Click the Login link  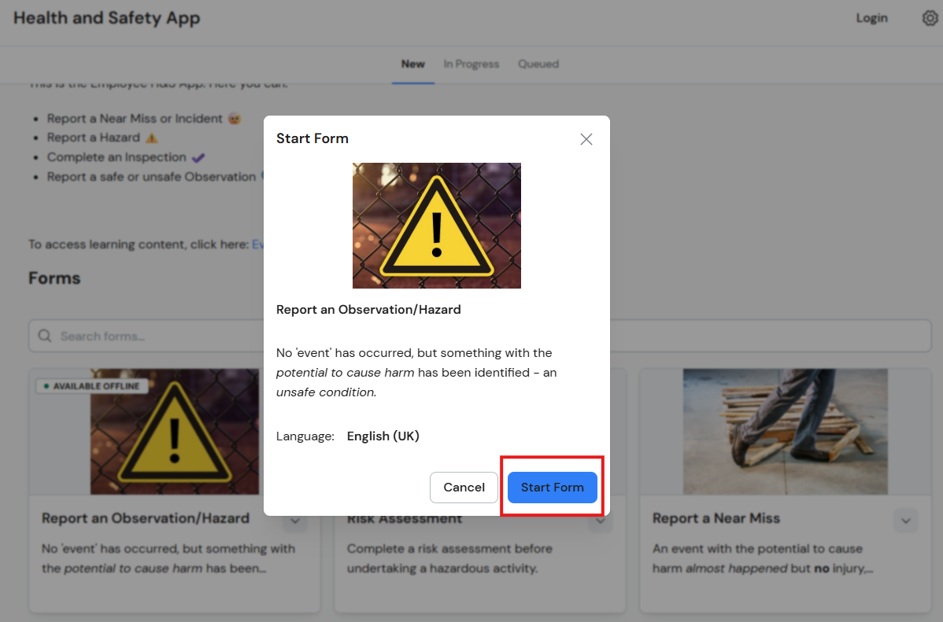pyautogui.click(x=871, y=18)
